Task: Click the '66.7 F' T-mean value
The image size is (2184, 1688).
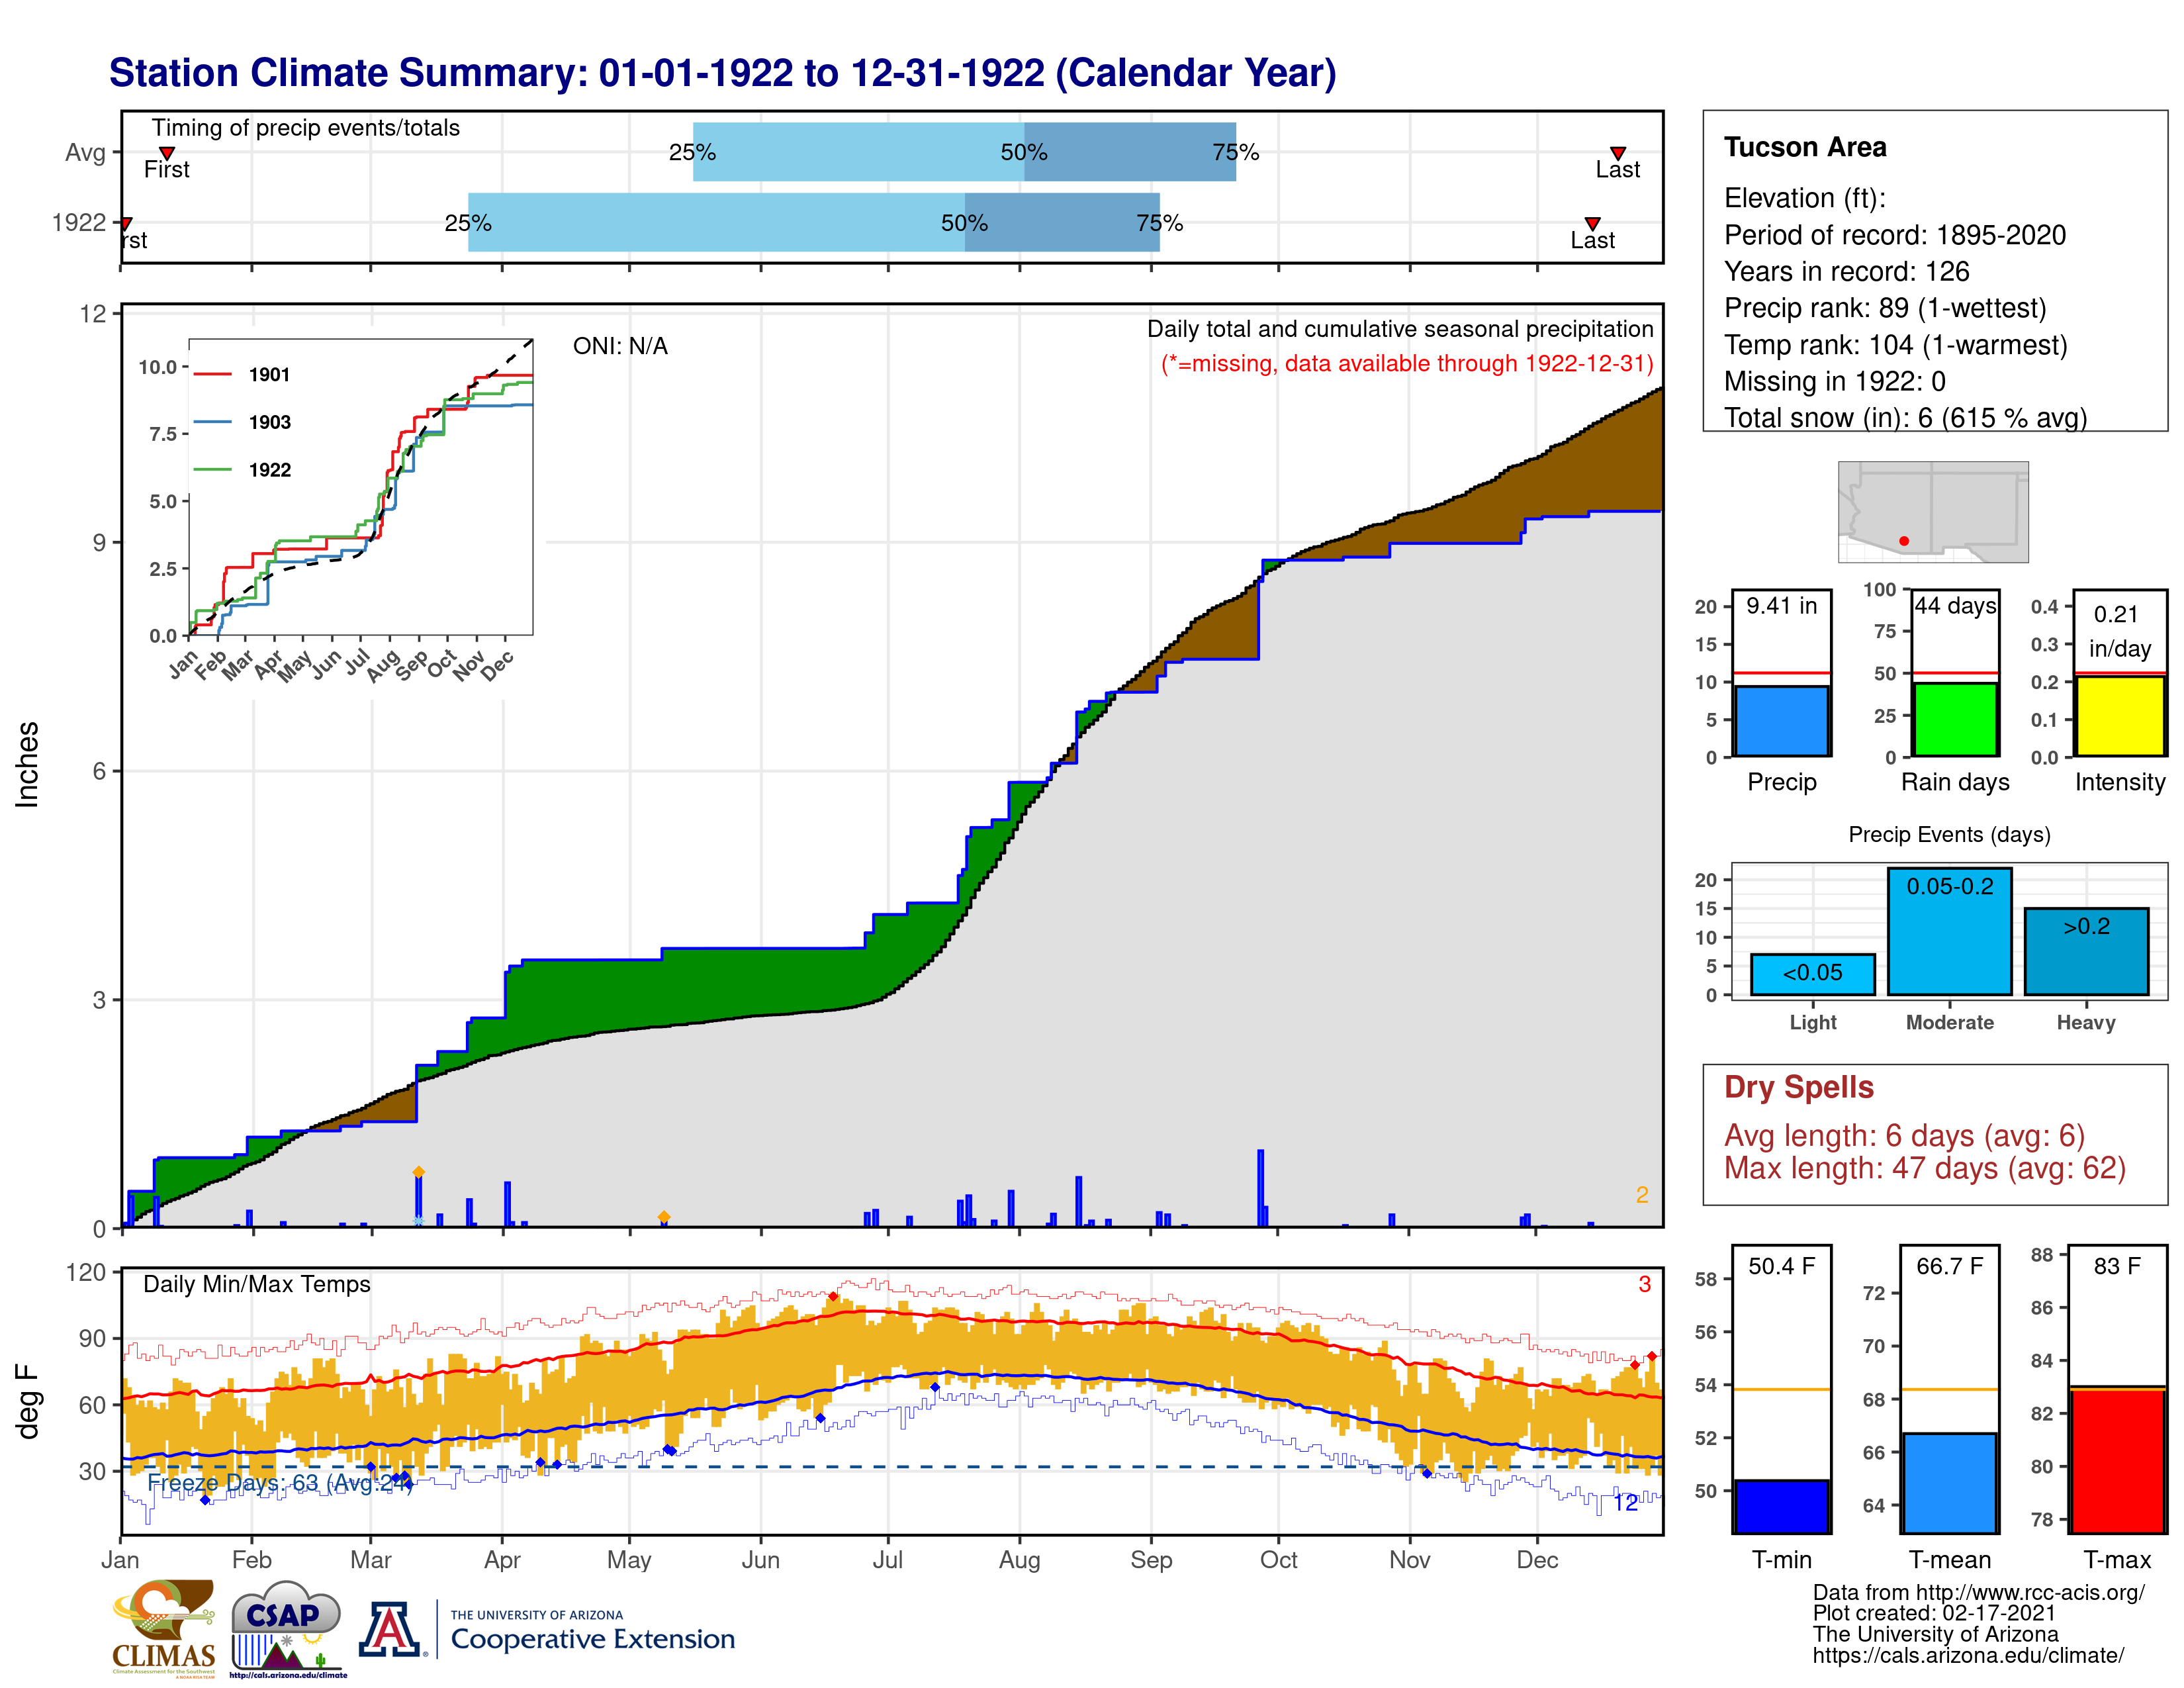Action: 1949,1266
